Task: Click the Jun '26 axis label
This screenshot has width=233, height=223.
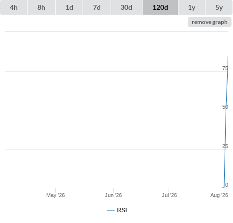Action: tap(113, 195)
